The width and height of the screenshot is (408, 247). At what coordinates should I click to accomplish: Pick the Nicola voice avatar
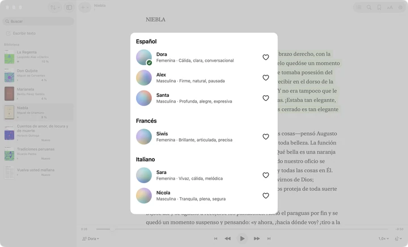tap(144, 195)
